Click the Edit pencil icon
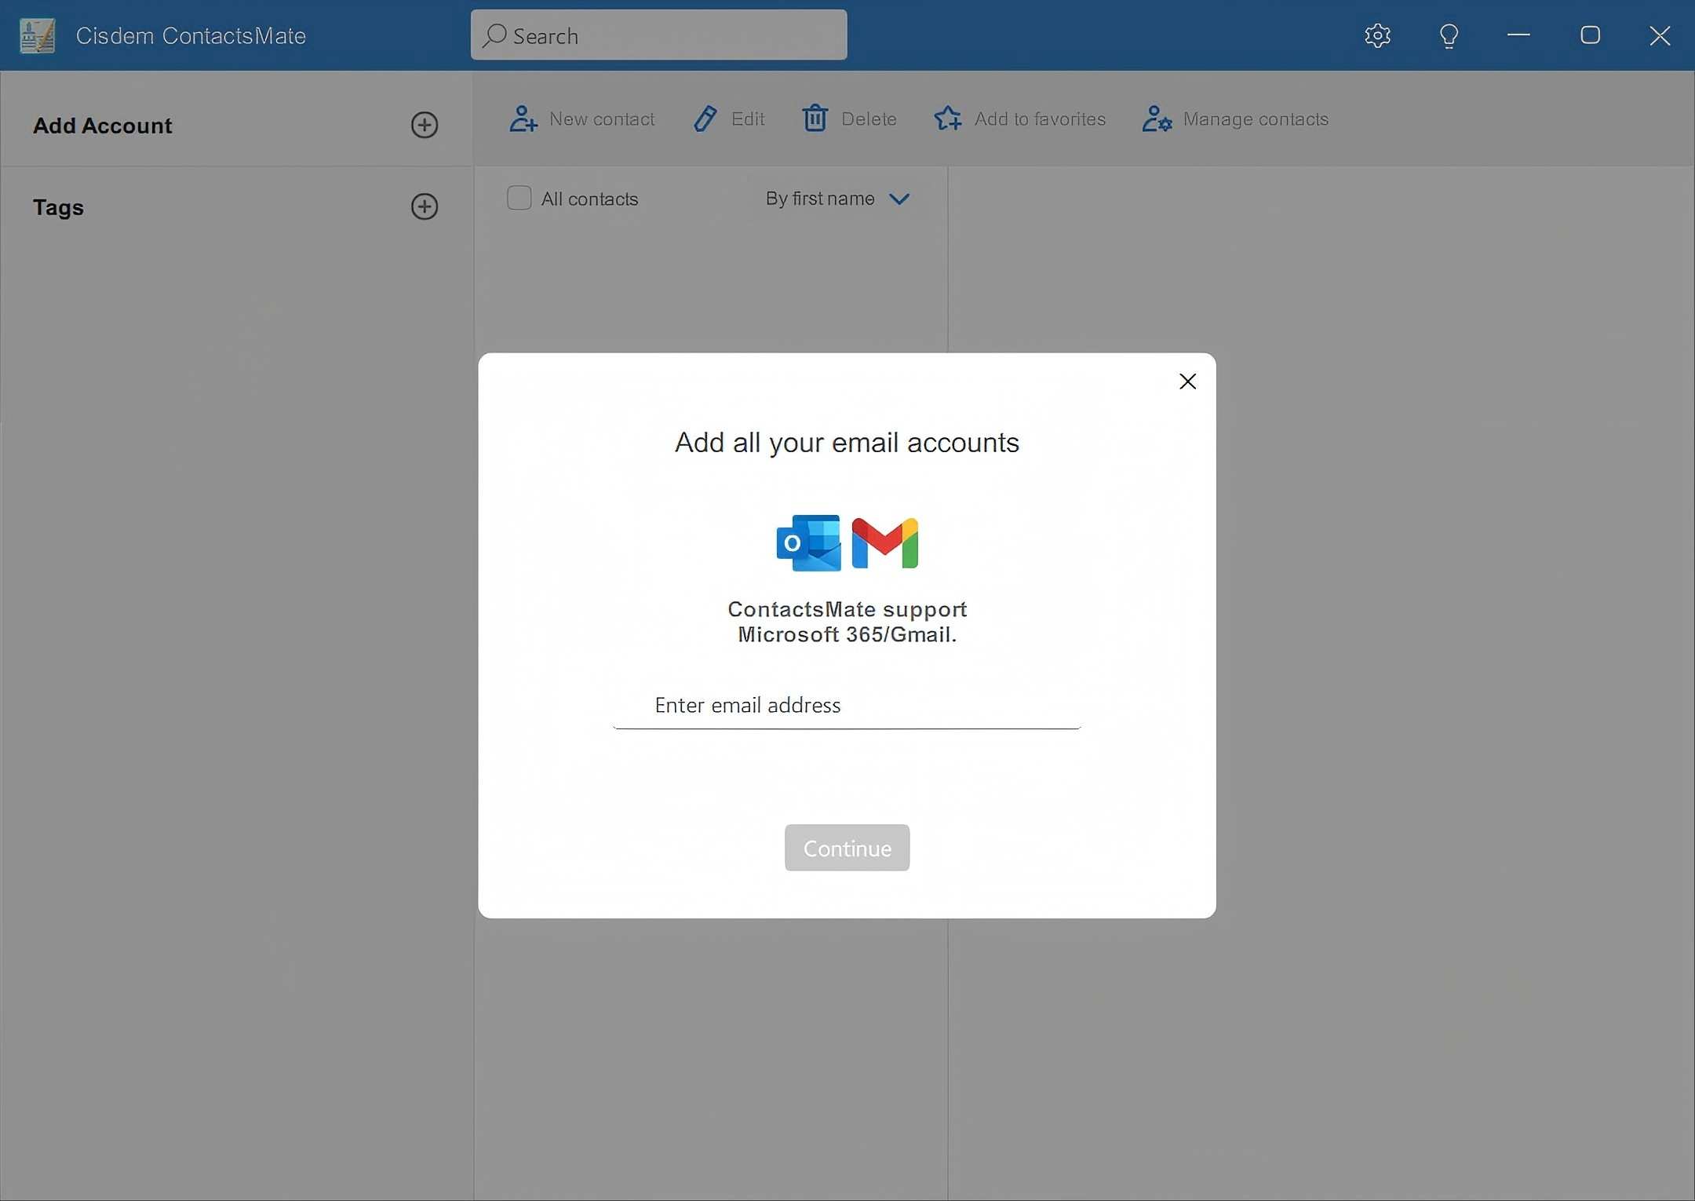1695x1201 pixels. (x=705, y=119)
